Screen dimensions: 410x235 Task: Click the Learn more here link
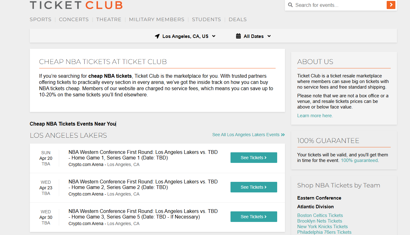click(x=315, y=116)
